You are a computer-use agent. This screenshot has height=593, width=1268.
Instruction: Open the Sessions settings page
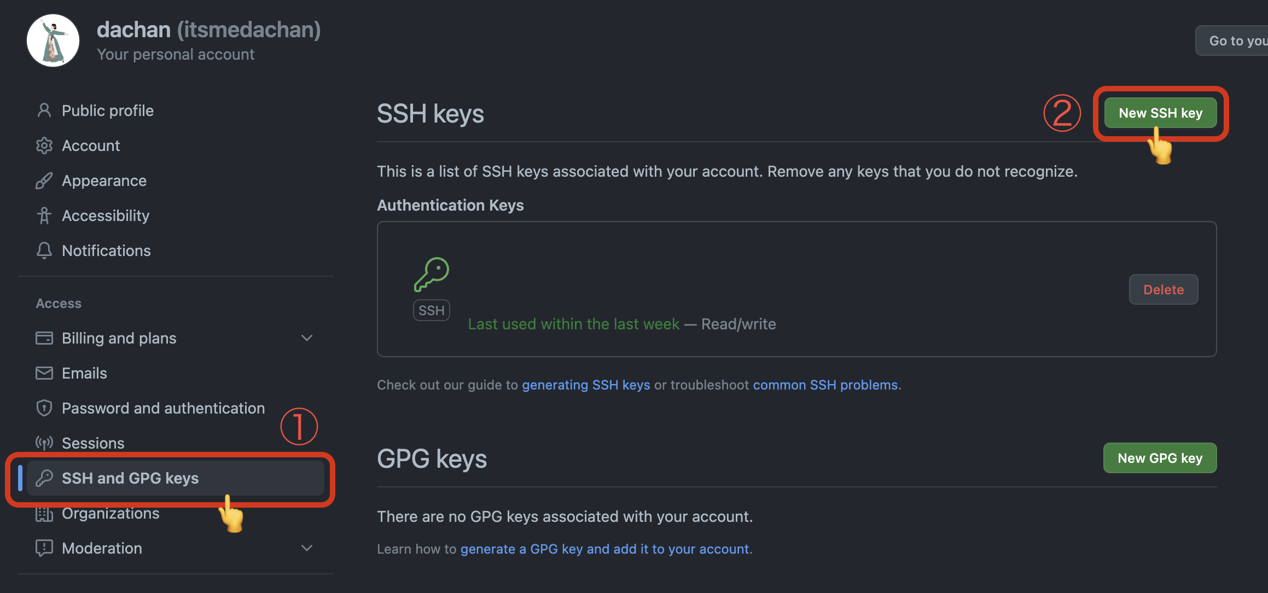[93, 443]
